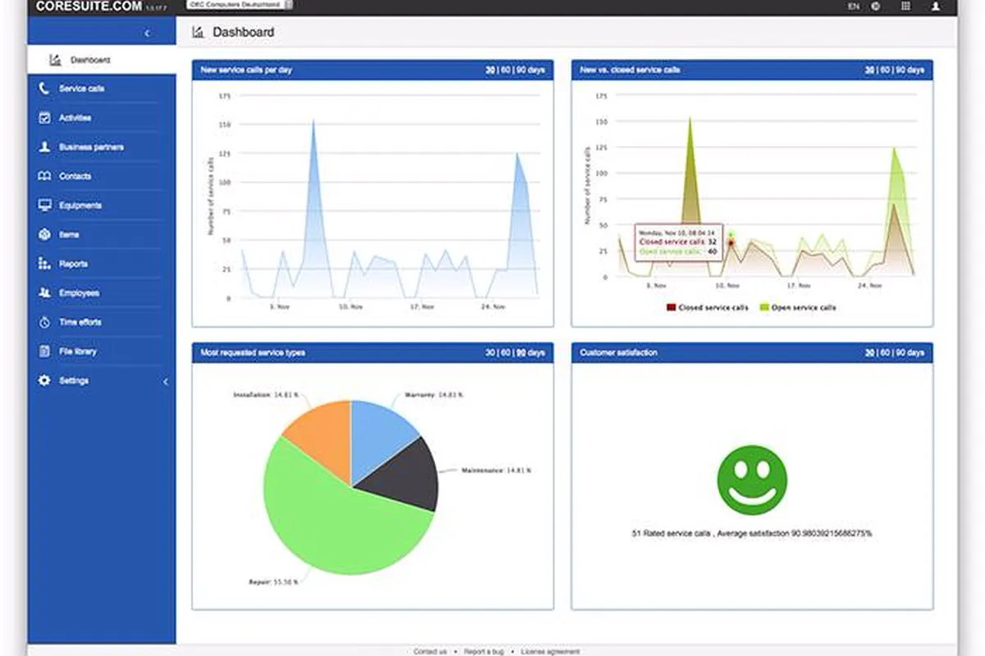Open Activities via calendar-check icon
The height and width of the screenshot is (656, 985).
(44, 117)
